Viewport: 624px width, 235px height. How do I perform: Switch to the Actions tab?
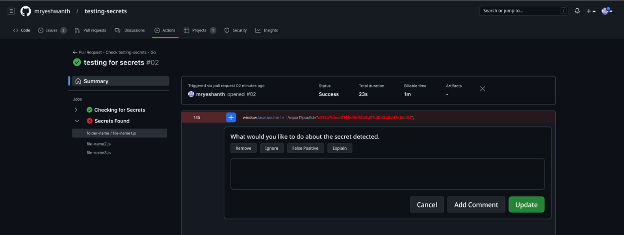(165, 30)
